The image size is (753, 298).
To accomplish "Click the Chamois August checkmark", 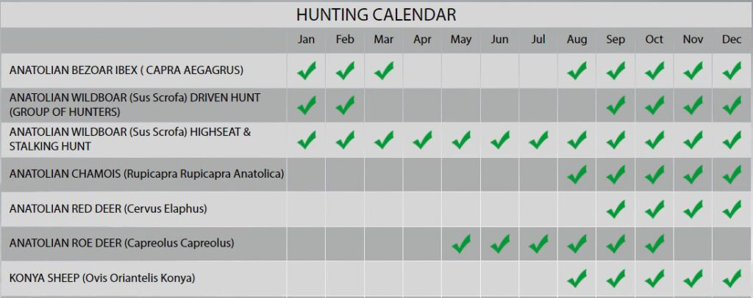I will coord(577,175).
